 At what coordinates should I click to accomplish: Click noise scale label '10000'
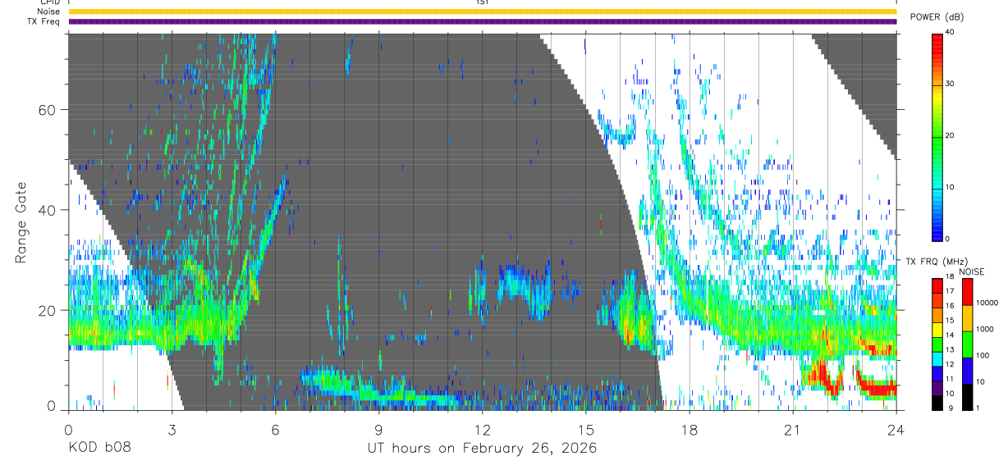coord(986,303)
